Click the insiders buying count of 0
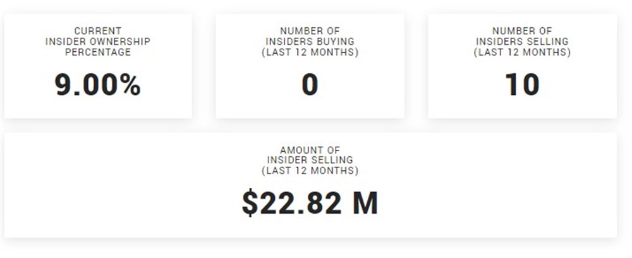 tap(310, 85)
